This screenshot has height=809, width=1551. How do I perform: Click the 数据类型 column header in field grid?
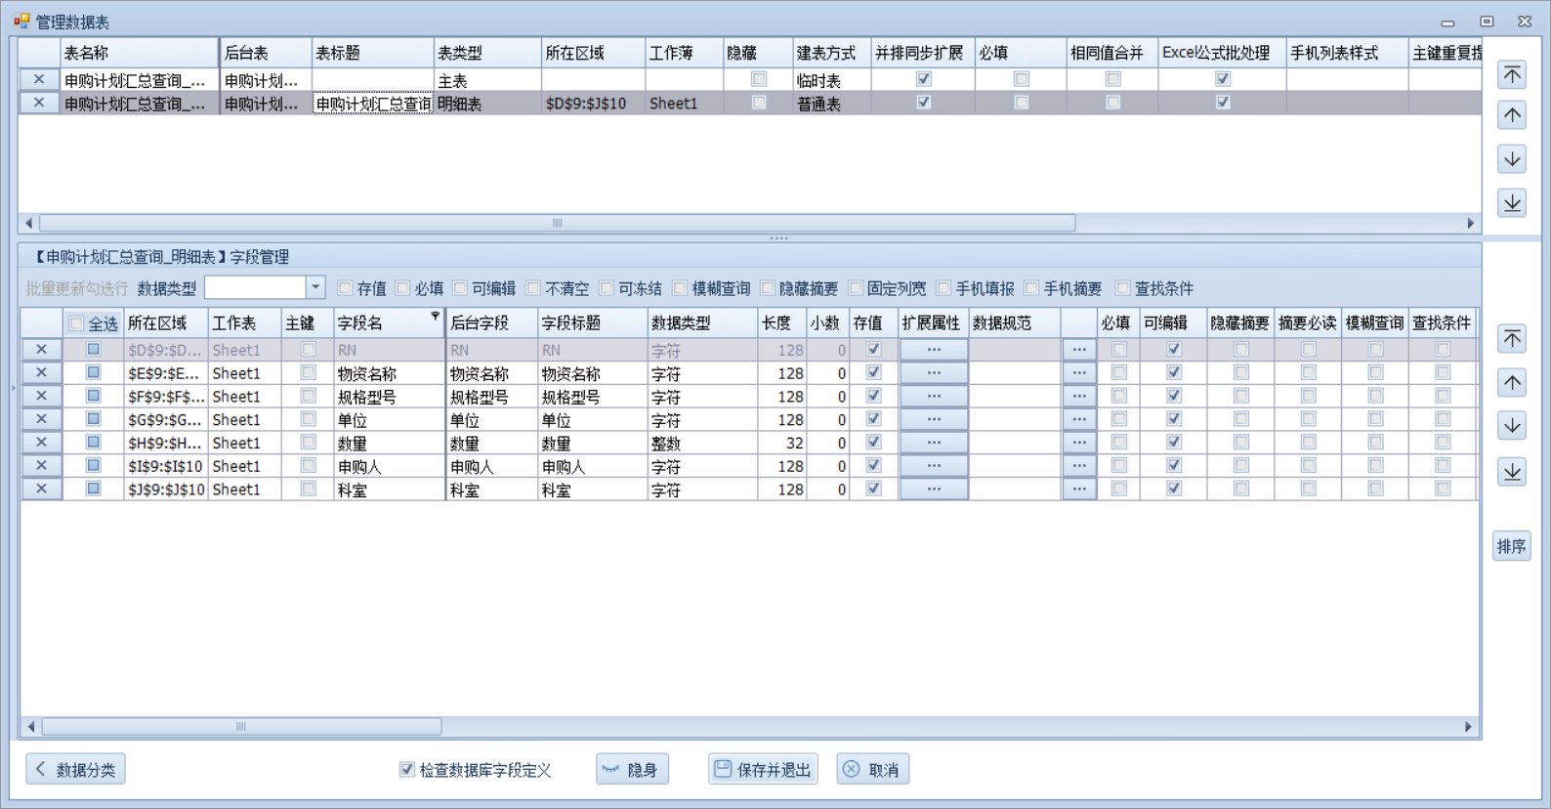[701, 323]
